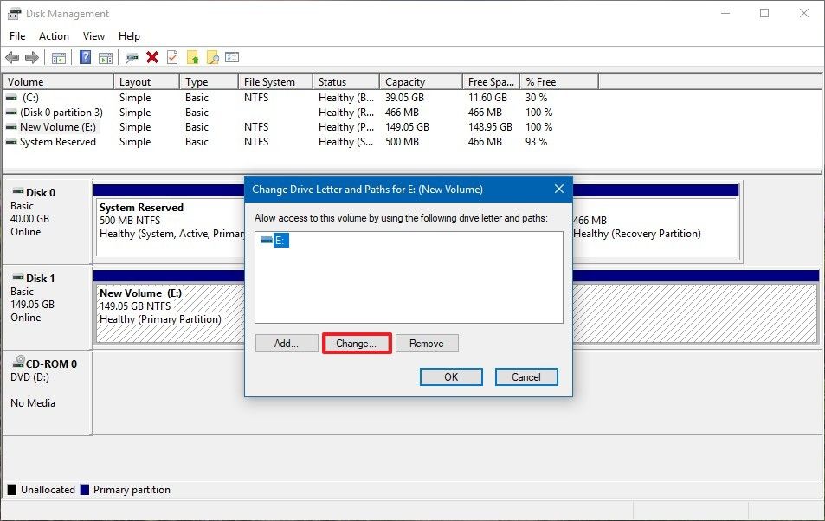
Task: Click the Forward arrow toolbar icon
Action: pos(32,57)
